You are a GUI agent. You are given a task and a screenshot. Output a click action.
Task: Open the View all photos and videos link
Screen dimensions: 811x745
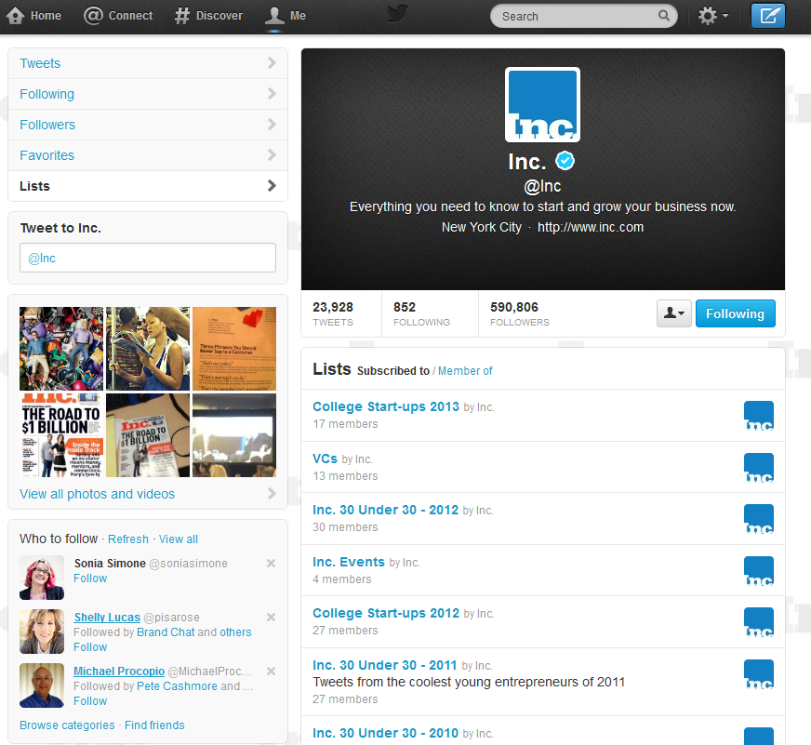[98, 494]
